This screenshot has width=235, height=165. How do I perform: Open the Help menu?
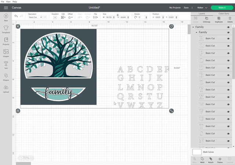[x=15, y=1]
